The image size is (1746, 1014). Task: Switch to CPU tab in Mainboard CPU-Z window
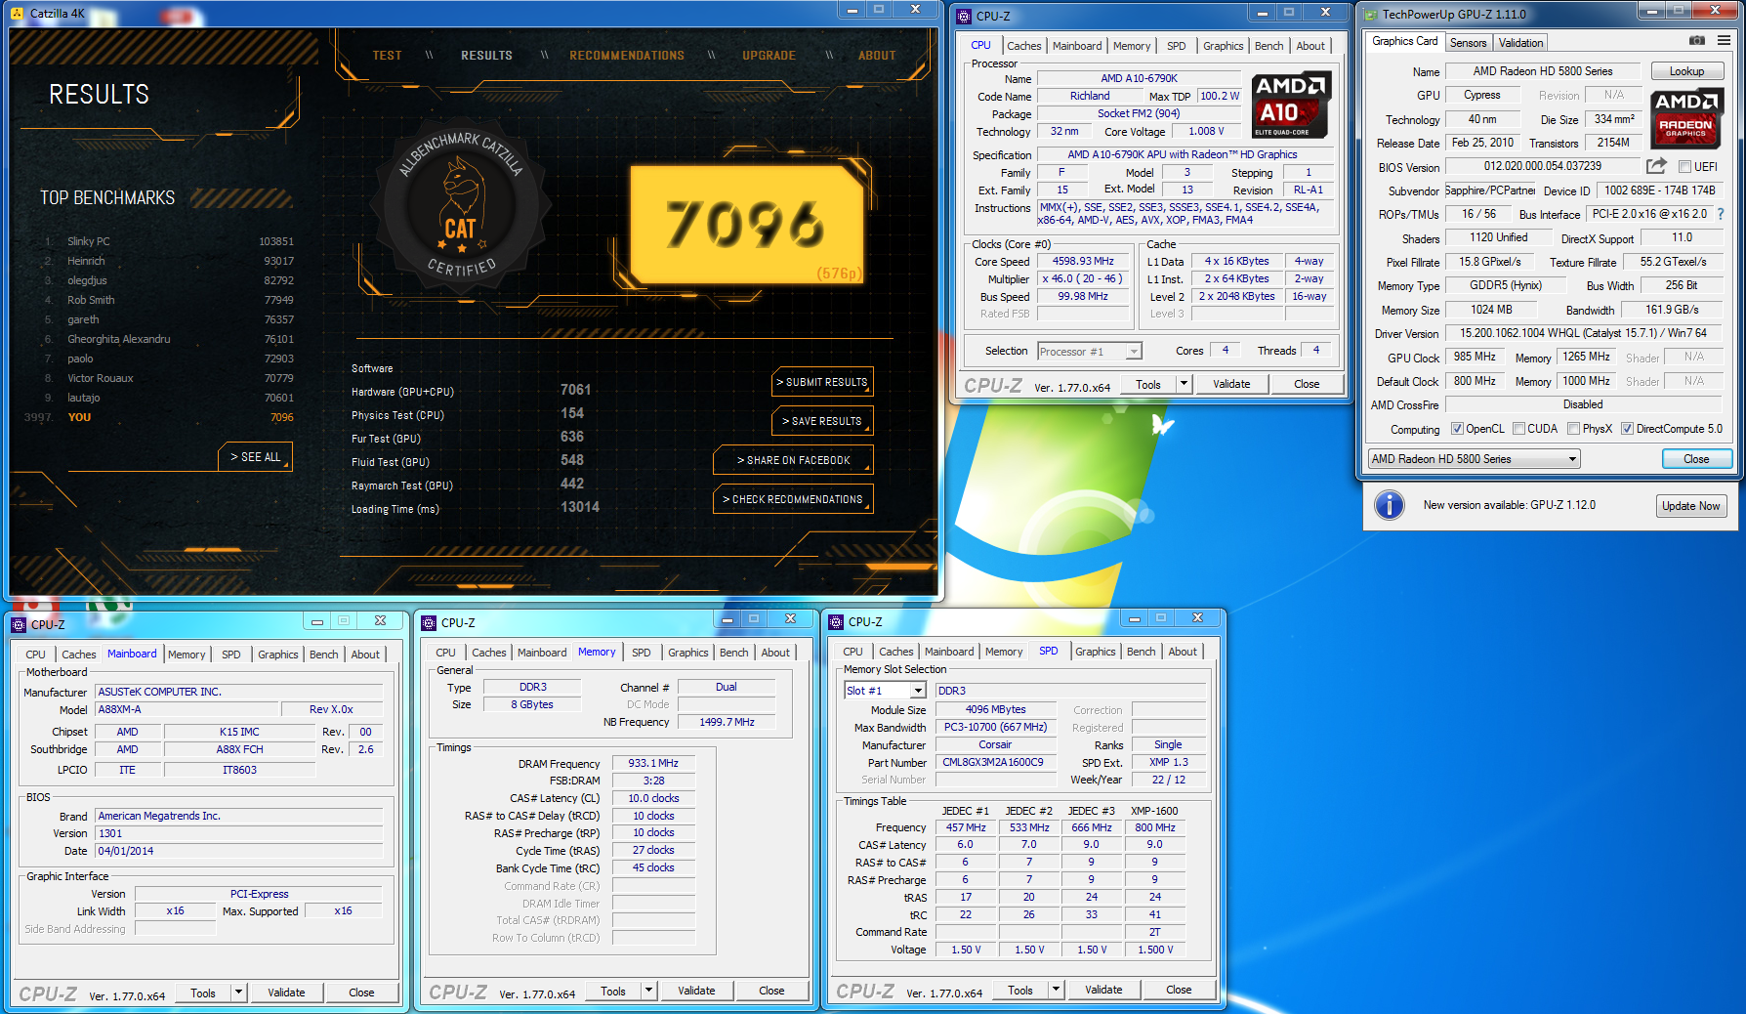35,655
